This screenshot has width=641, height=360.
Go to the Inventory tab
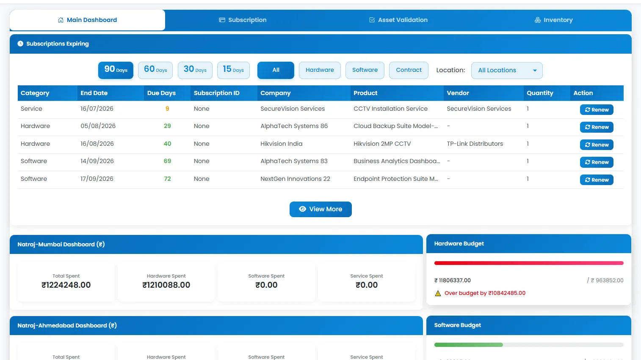coord(554,20)
